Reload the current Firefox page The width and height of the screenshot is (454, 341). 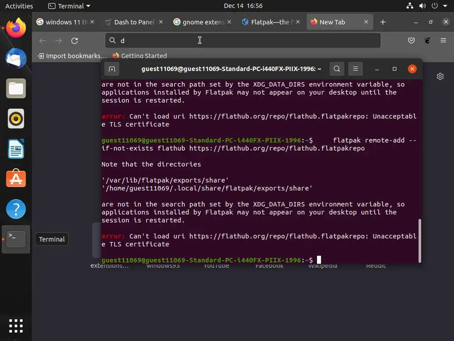(x=74, y=40)
